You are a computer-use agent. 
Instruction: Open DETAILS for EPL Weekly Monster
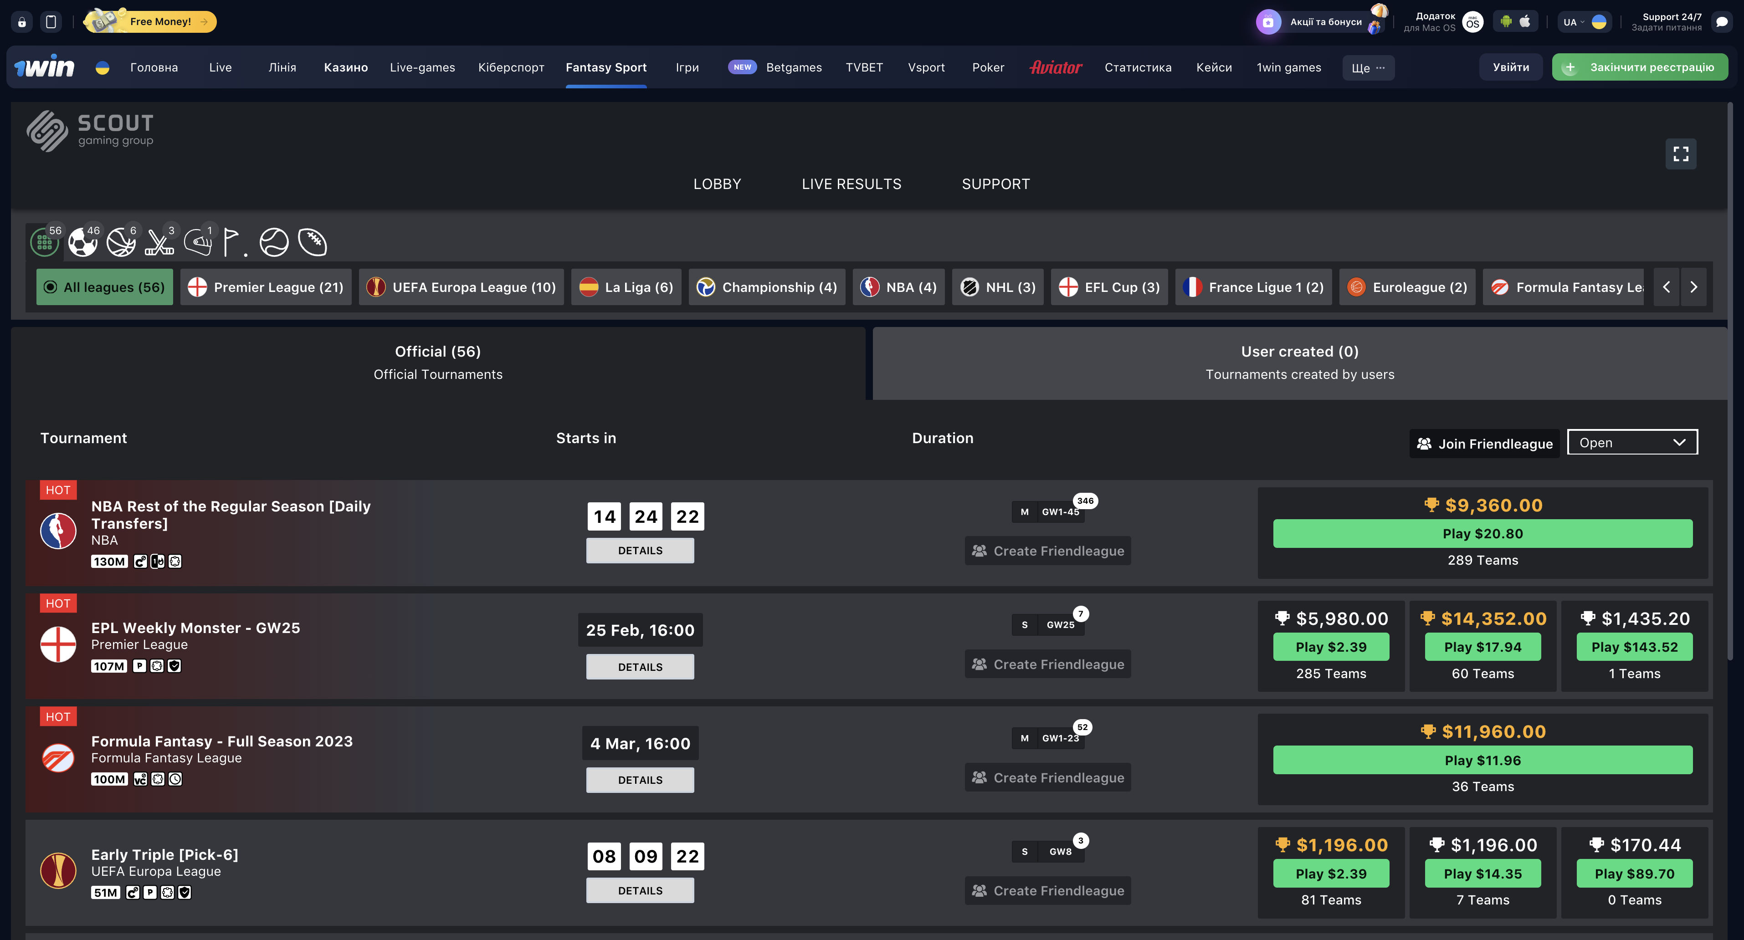(640, 667)
